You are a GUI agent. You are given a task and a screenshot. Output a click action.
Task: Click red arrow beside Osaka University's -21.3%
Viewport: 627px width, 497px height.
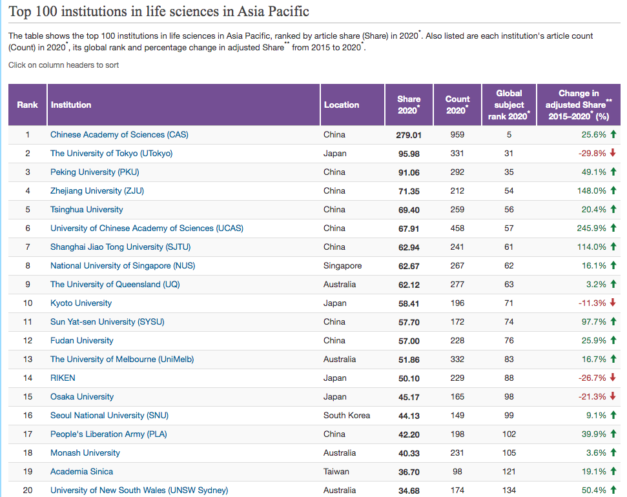[613, 397]
